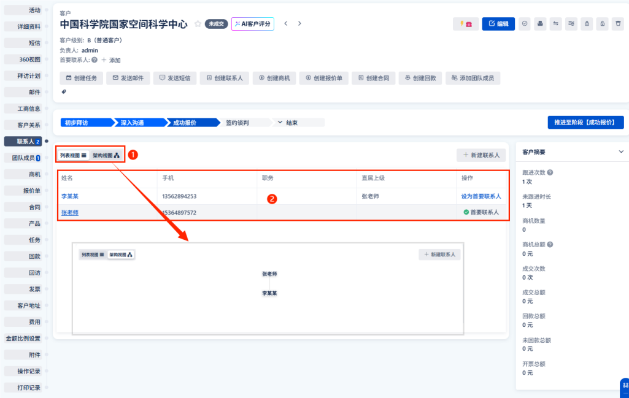Open 金额比例设置 in the sidebar
Screen dimensions: 629x398
coord(23,339)
